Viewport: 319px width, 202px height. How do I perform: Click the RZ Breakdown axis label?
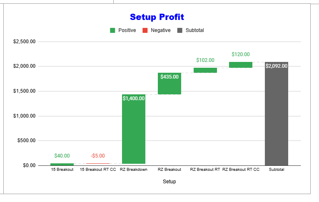pos(133,170)
